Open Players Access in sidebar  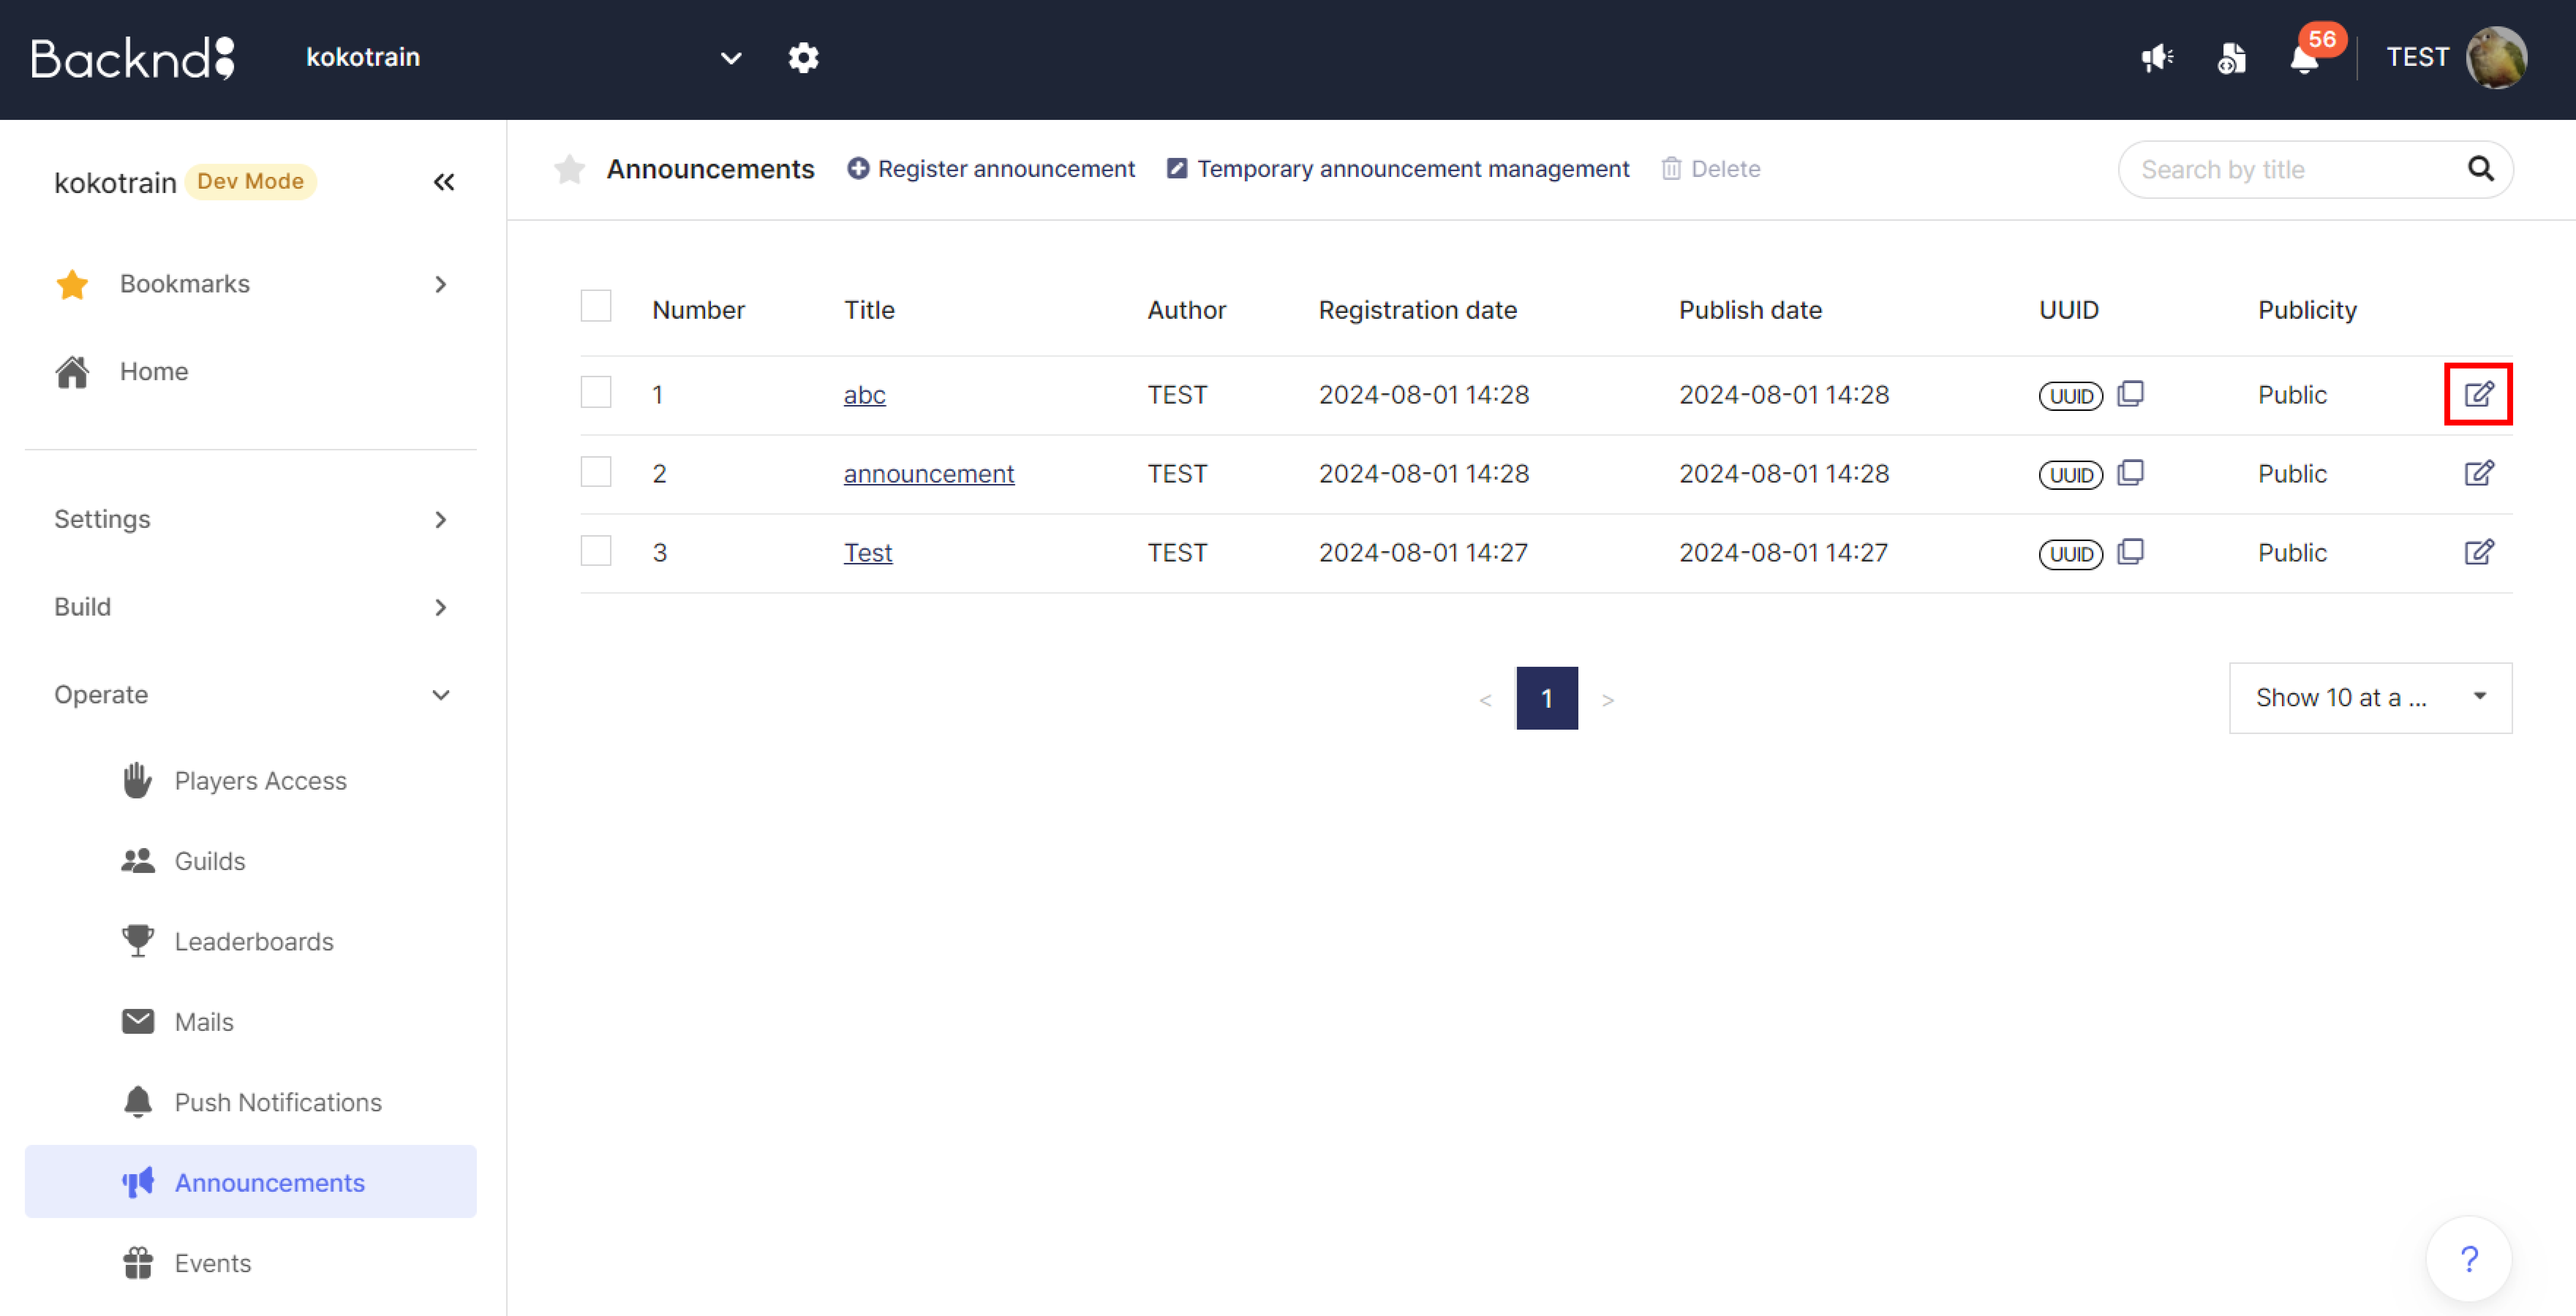(x=250, y=780)
